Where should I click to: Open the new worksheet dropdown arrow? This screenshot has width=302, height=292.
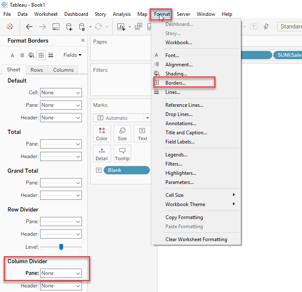tap(129, 27)
